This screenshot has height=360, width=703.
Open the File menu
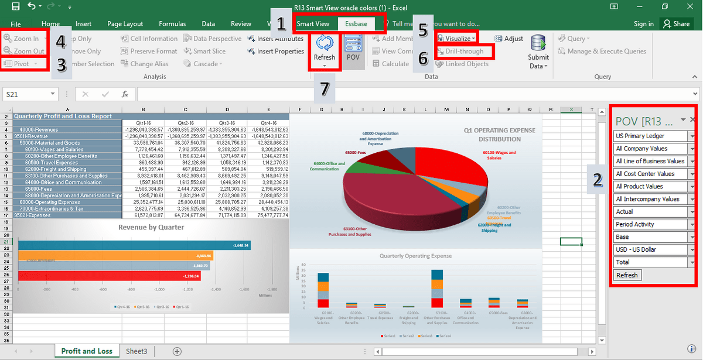coord(16,24)
